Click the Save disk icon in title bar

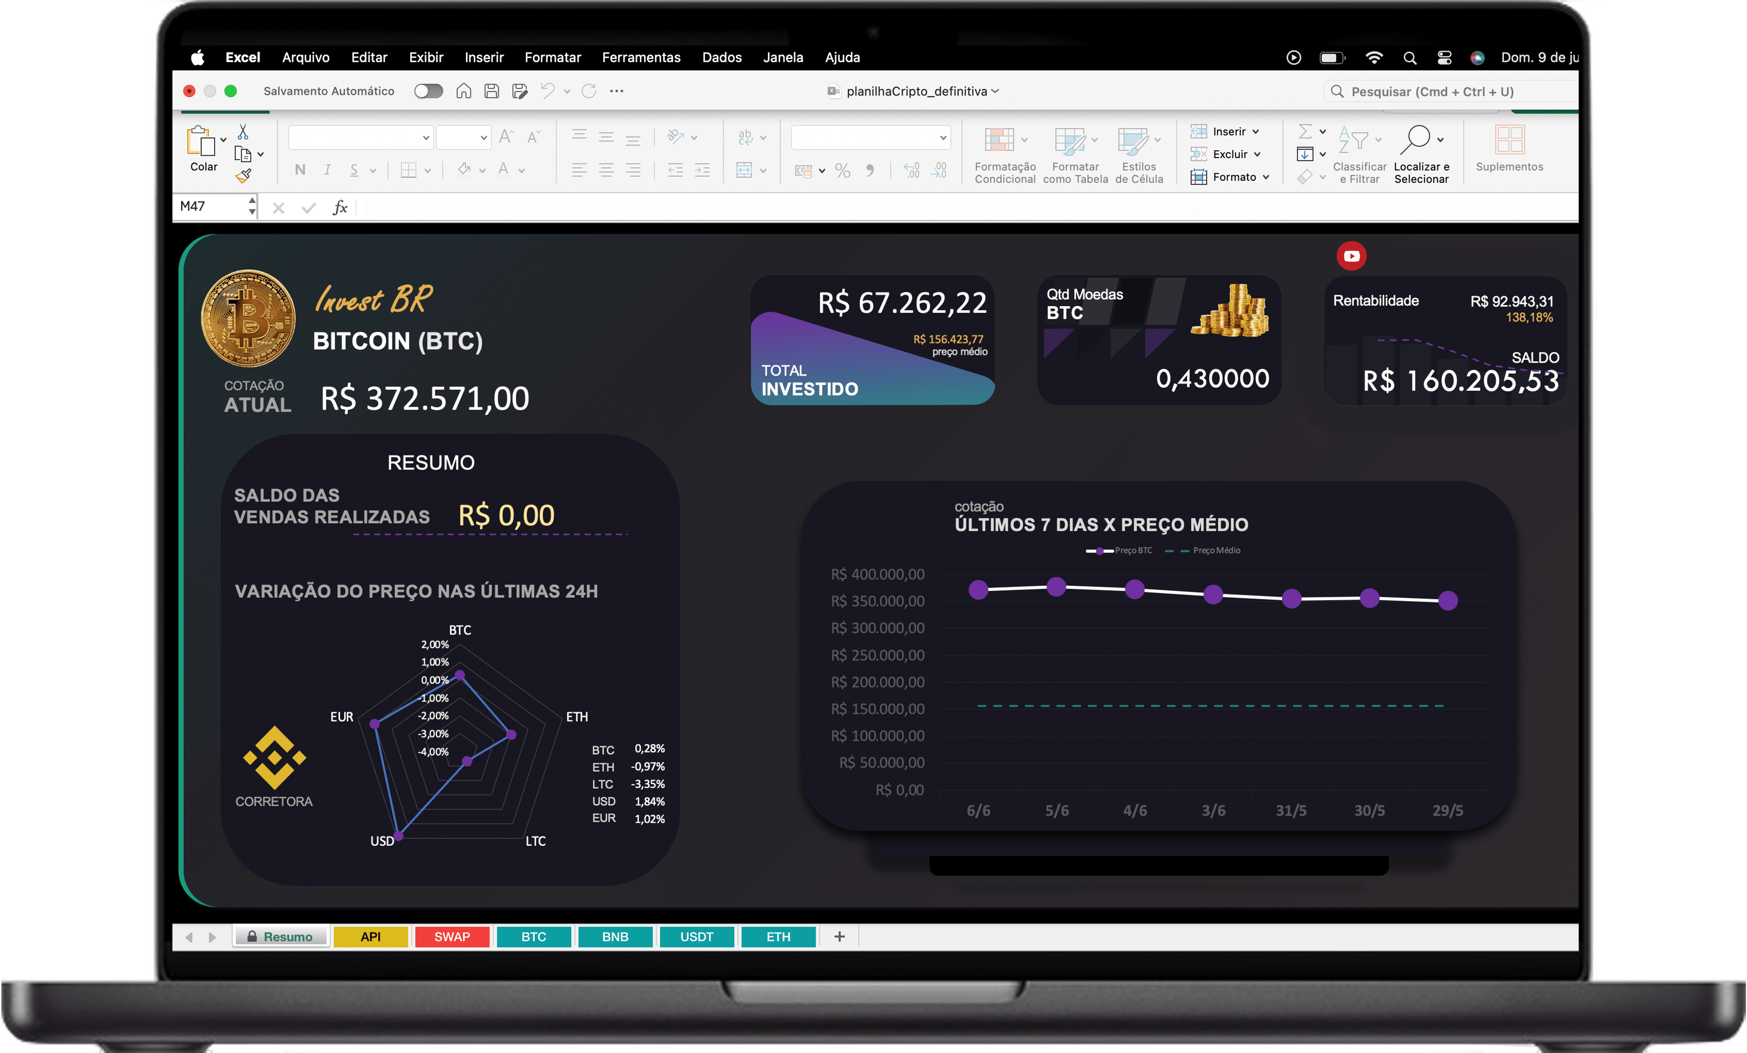[x=491, y=91]
